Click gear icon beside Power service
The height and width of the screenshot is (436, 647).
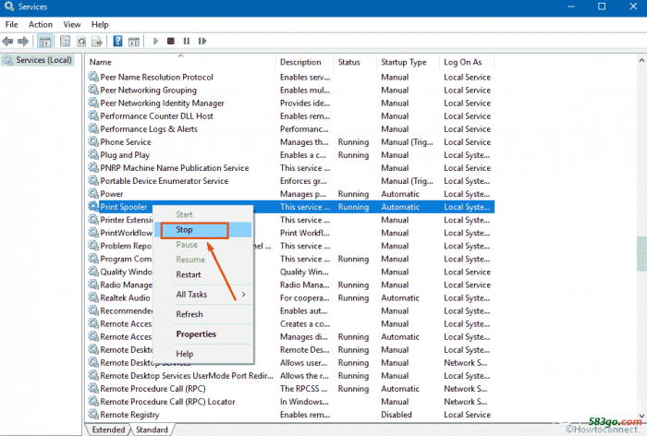click(x=93, y=193)
